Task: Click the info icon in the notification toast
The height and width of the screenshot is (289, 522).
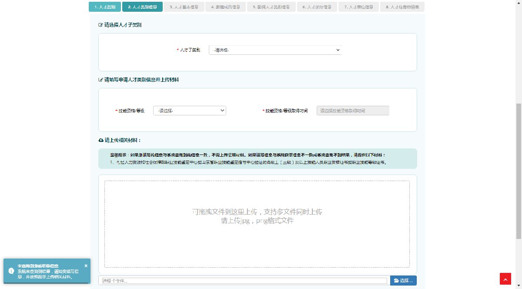Action: pyautogui.click(x=11, y=270)
